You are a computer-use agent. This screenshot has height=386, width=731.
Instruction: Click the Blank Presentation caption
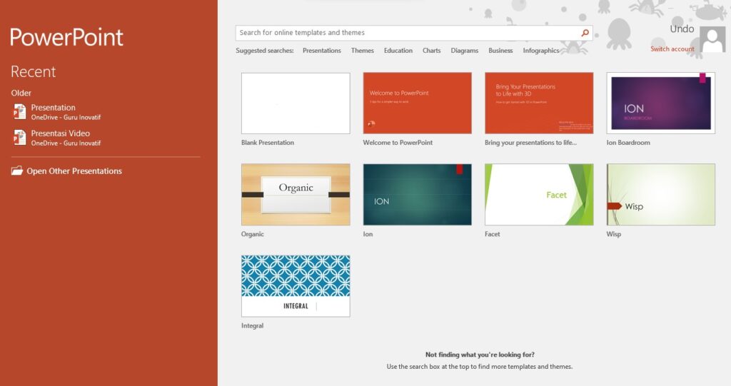[x=268, y=143]
